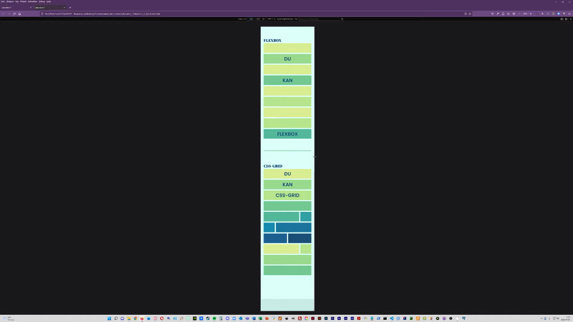Viewport: 573px width, 322px height.
Task: Open Visual Studio Code from the taskbar
Action: tap(391, 318)
